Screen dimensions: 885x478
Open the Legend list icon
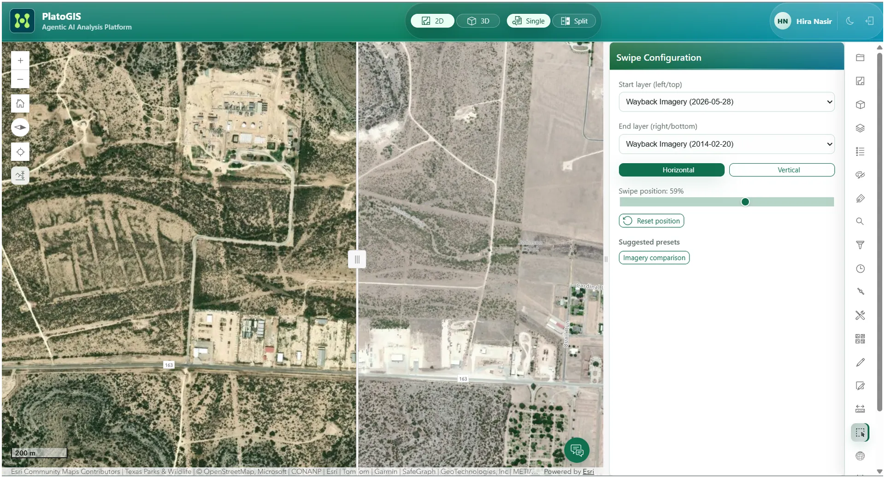860,152
